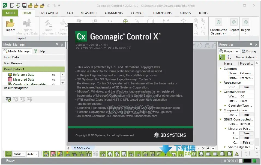Click the Result Navigator header

click(x=34, y=88)
